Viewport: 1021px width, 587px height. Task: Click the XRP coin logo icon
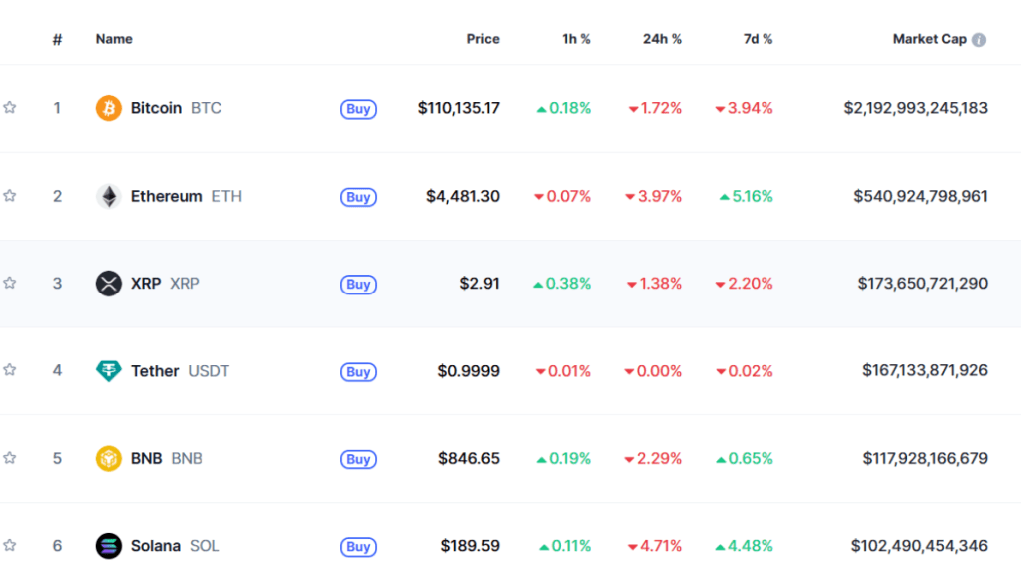(108, 284)
